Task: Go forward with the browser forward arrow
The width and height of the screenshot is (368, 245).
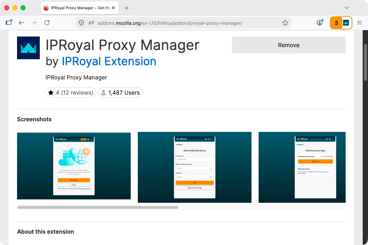Action: click(x=34, y=23)
